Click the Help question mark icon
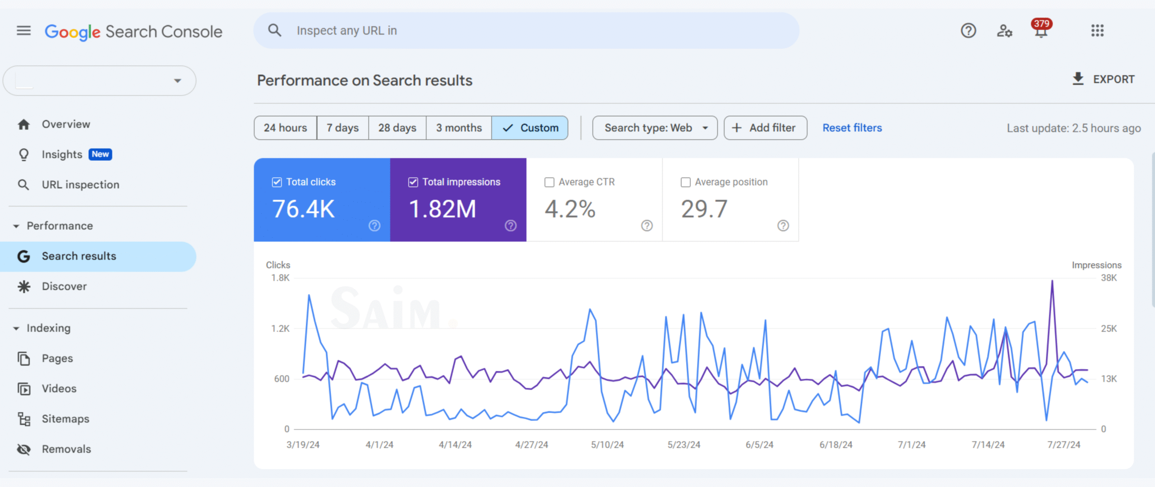The width and height of the screenshot is (1155, 487). coord(968,31)
